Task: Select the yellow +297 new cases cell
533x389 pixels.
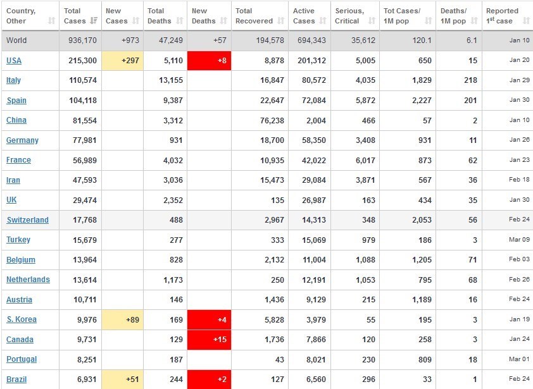Action: coord(122,61)
